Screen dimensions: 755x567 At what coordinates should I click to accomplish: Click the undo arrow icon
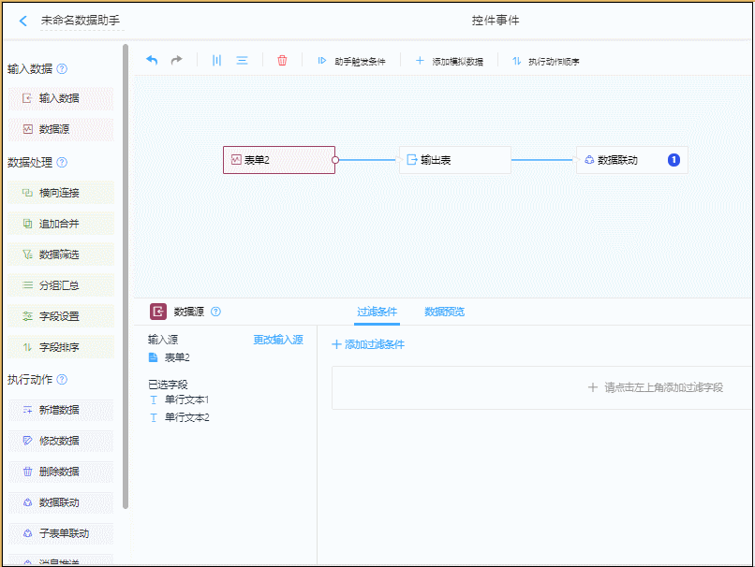coord(152,61)
